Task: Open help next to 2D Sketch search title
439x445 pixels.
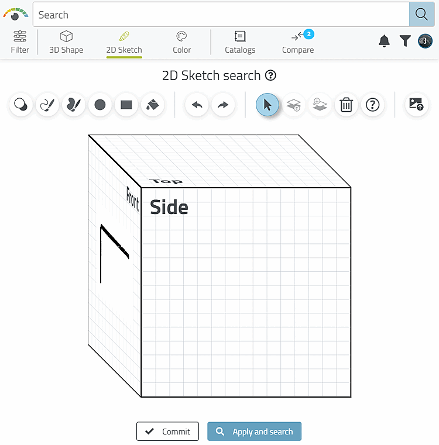Action: coord(270,75)
